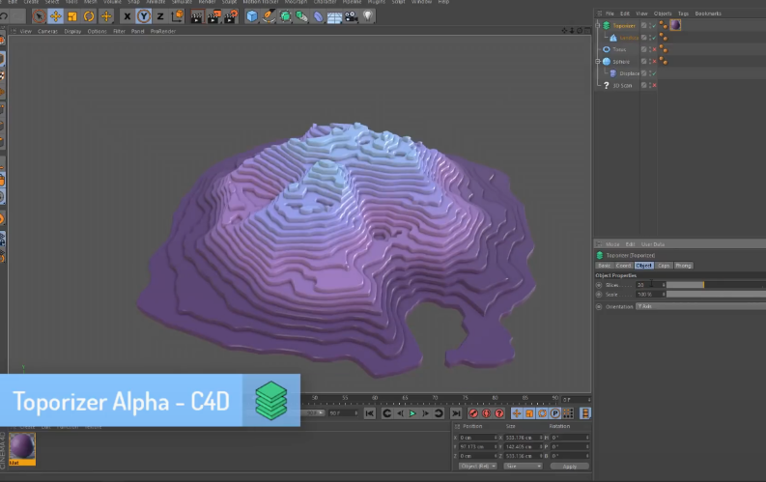The height and width of the screenshot is (482, 766).
Task: Add a Cube primitive object
Action: tap(252, 16)
